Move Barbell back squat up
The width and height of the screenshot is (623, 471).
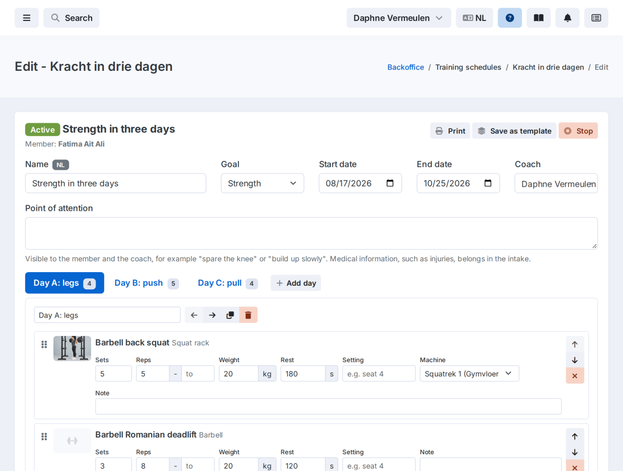pyautogui.click(x=575, y=344)
